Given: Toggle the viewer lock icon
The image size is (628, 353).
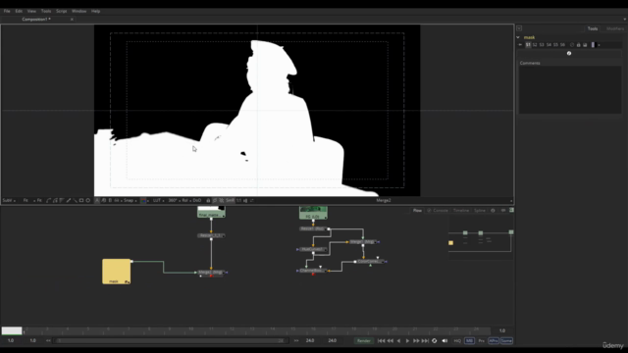Looking at the screenshot, I should [208, 200].
